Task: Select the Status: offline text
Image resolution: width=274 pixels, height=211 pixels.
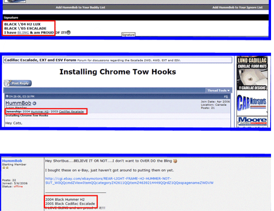Action: coord(12,186)
